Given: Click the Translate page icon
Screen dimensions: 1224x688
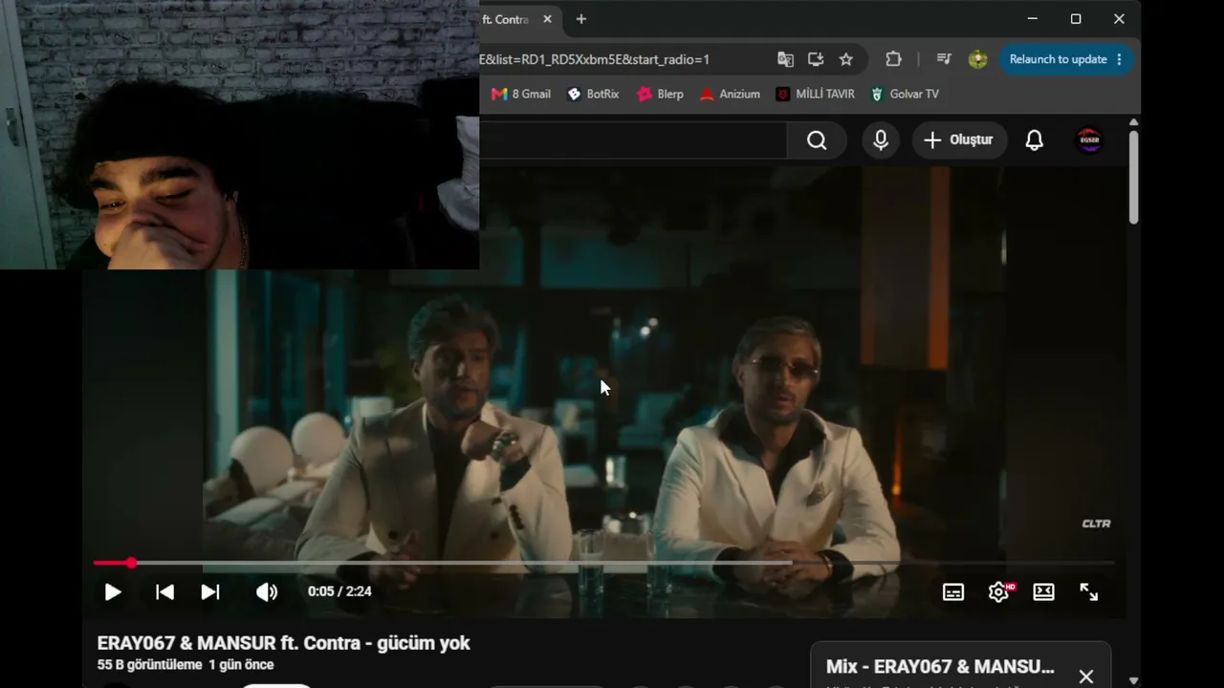Looking at the screenshot, I should (x=785, y=59).
